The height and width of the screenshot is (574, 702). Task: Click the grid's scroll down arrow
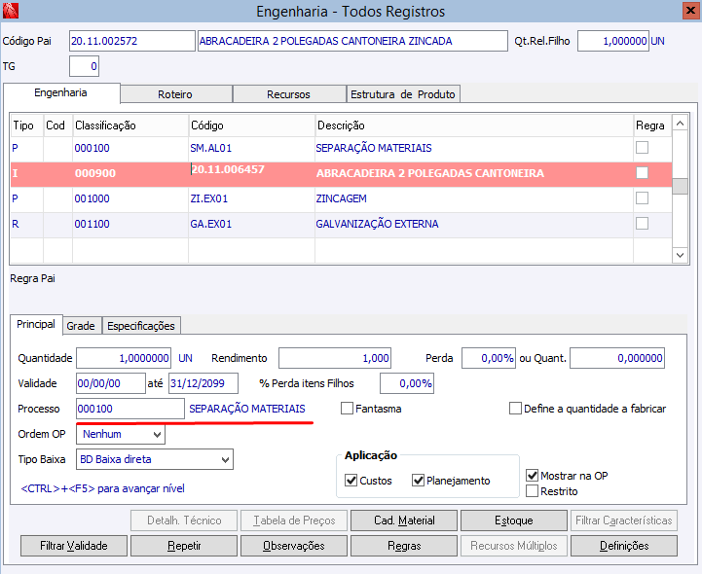pyautogui.click(x=680, y=255)
